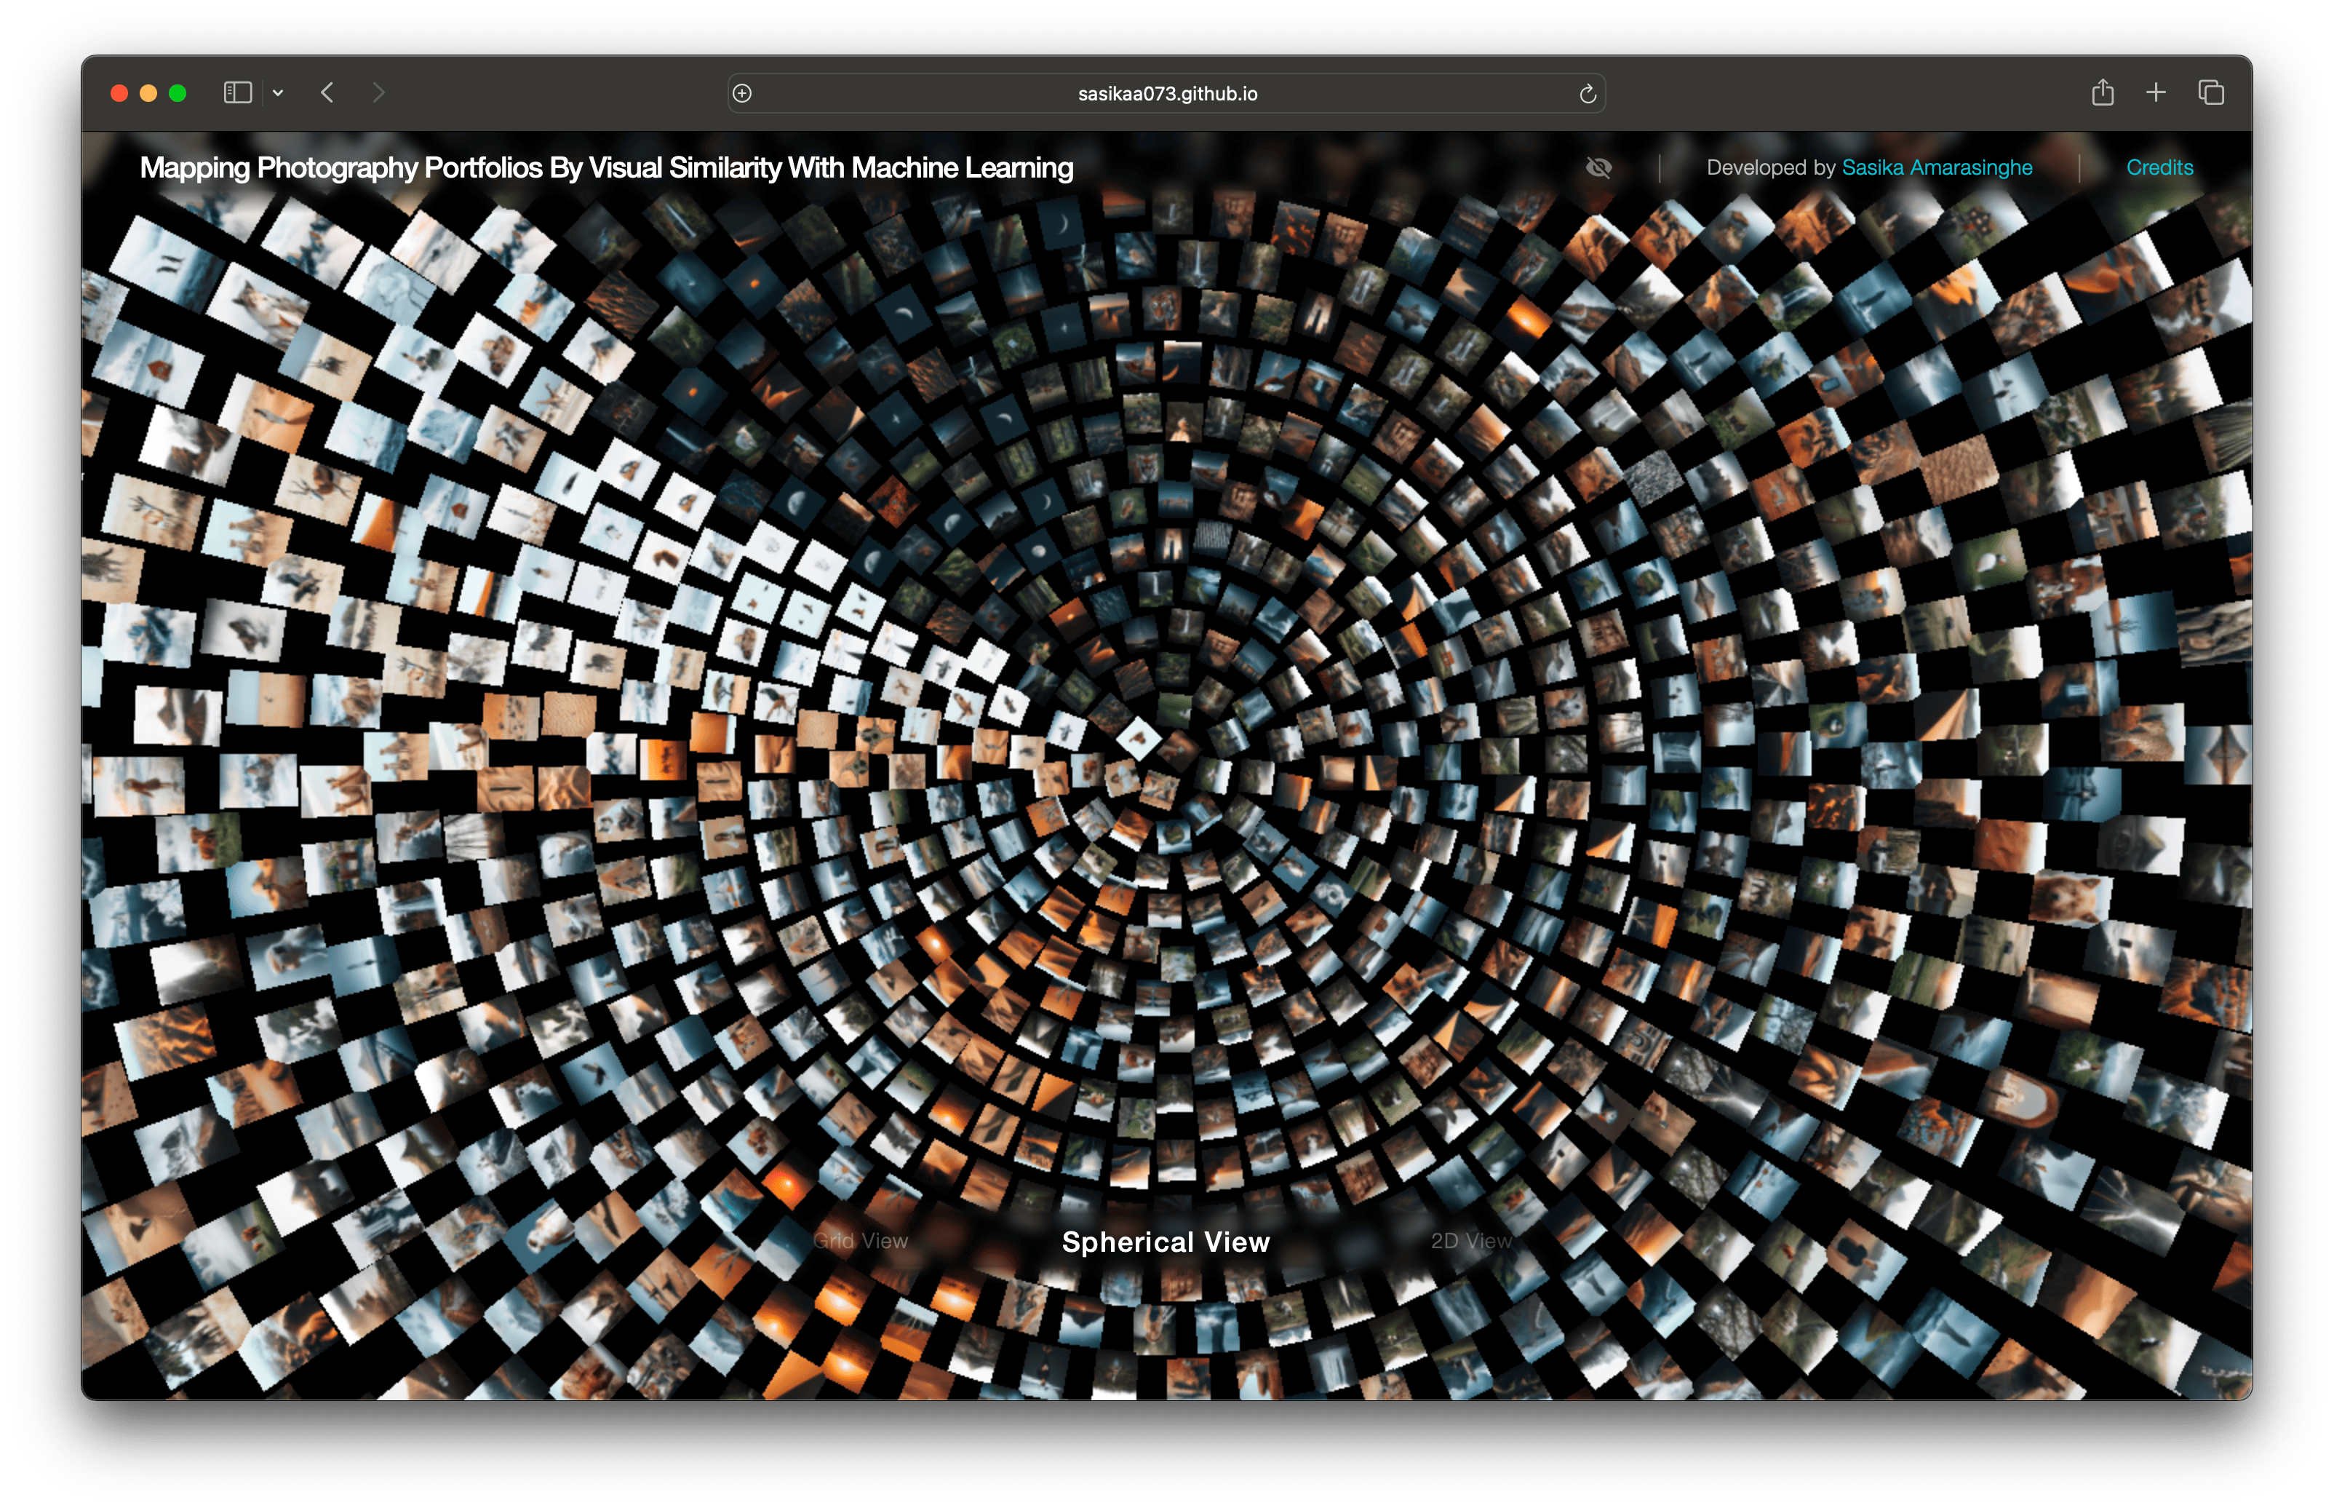This screenshot has width=2334, height=1508.
Task: Click the page zoom icon in the address bar
Action: coord(741,93)
